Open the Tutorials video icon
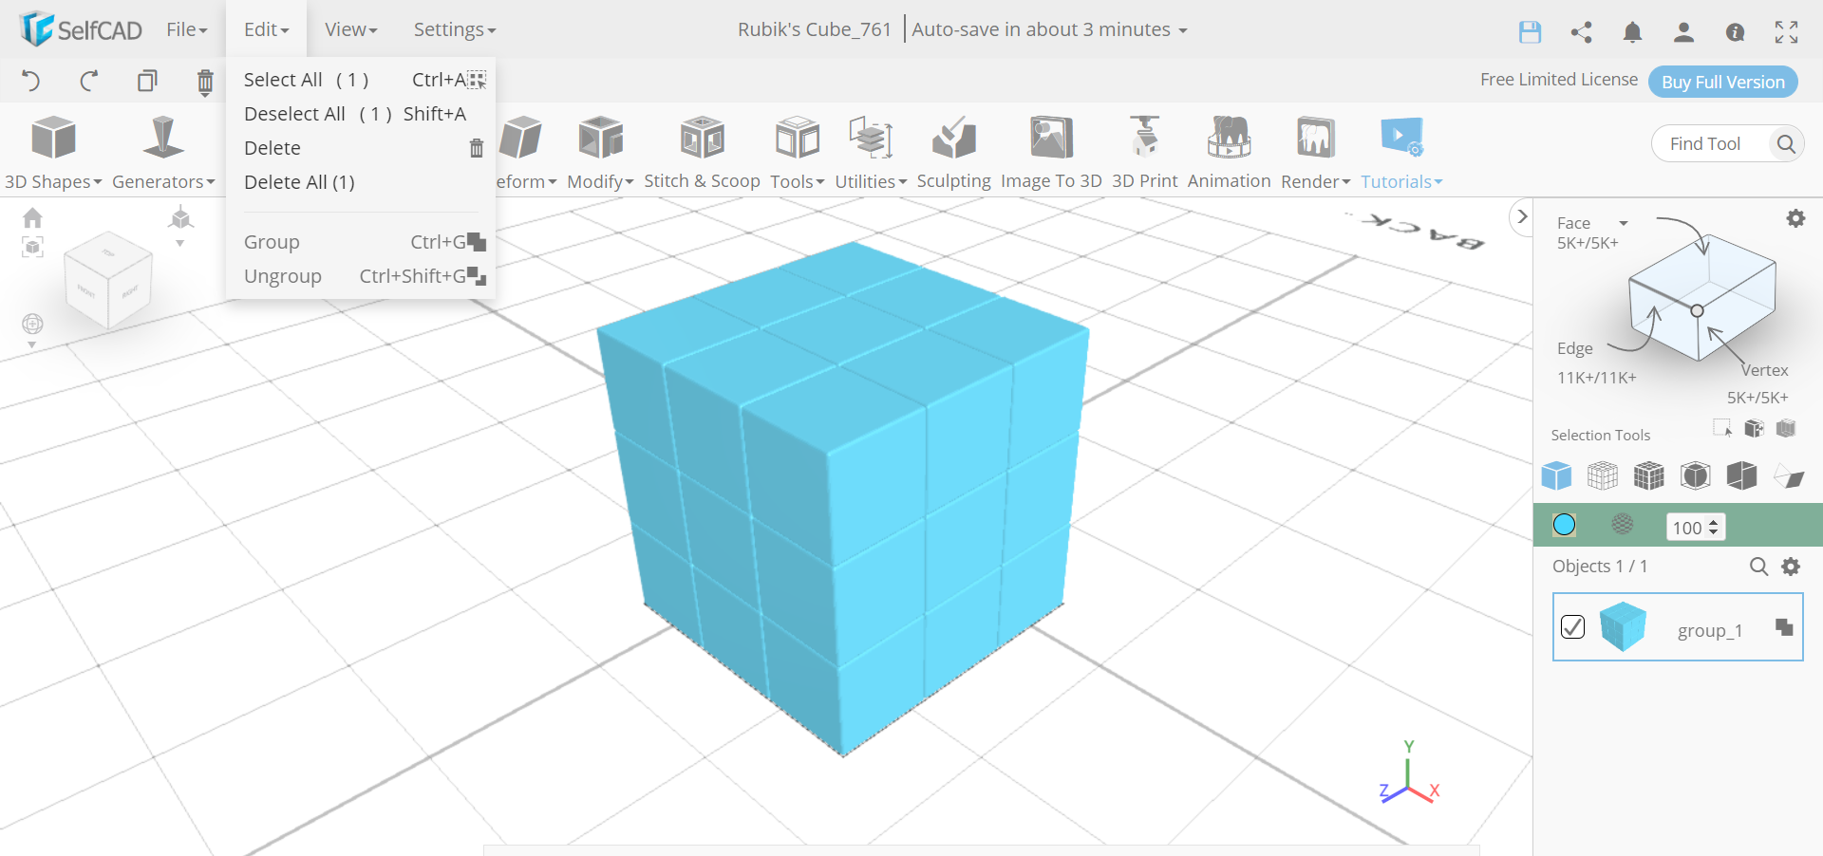 click(1401, 138)
